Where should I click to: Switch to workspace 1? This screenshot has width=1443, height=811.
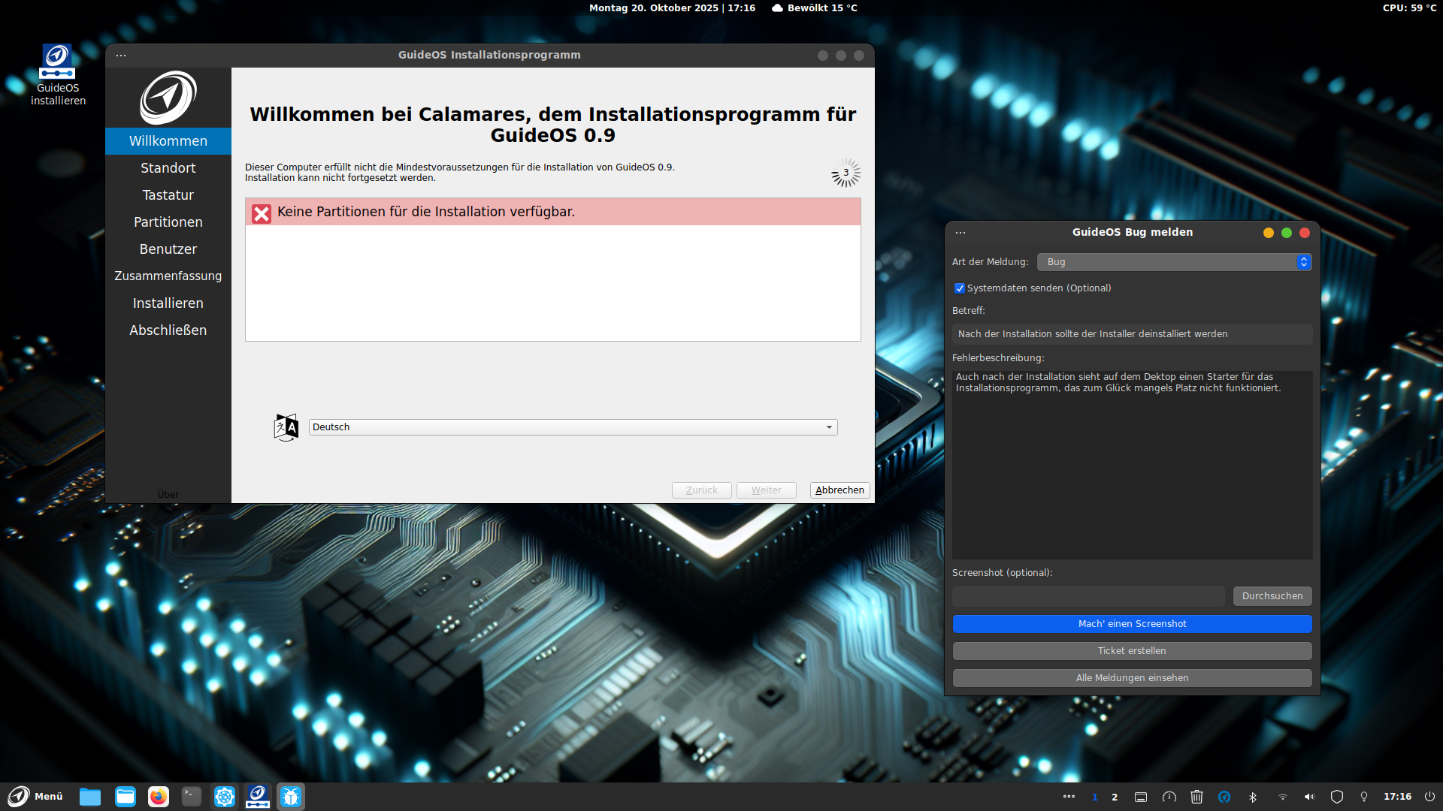coord(1094,797)
